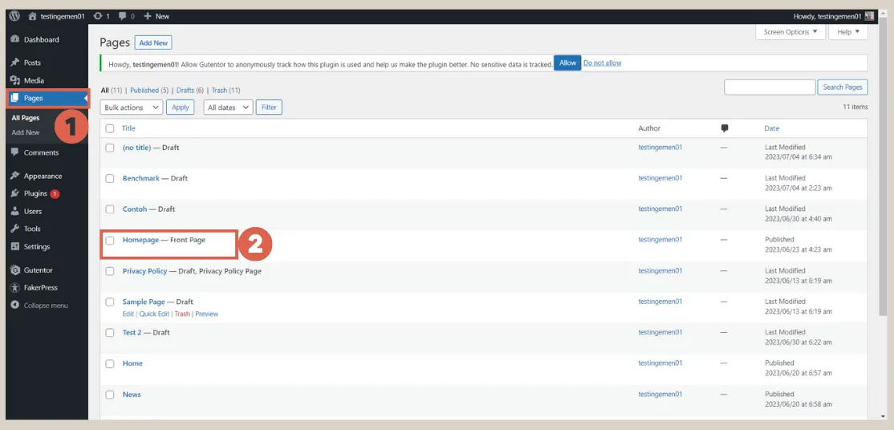Check the Privacy Policy row checkbox

[110, 271]
